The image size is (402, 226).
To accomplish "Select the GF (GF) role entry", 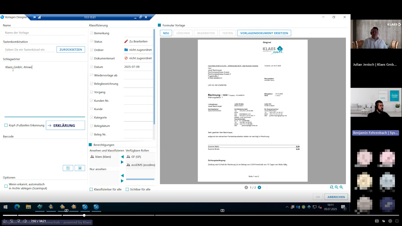I will point(136,157).
